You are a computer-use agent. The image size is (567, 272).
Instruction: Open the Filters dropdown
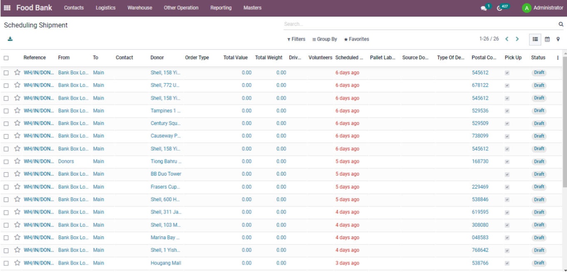point(296,39)
